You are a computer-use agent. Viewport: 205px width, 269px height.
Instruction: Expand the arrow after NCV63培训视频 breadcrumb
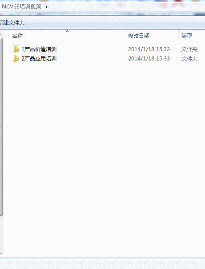[x=47, y=7]
